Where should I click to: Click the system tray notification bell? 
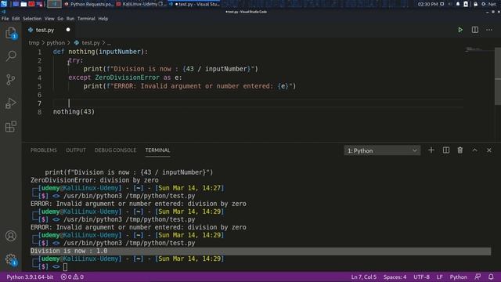tap(457, 4)
